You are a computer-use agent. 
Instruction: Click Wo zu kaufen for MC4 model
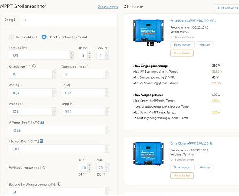coord(182,53)
